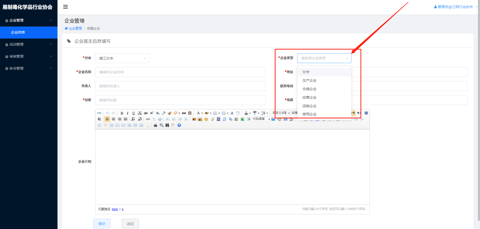The height and width of the screenshot is (229, 480).
Task: Click body link in element path
Action: (x=115, y=209)
